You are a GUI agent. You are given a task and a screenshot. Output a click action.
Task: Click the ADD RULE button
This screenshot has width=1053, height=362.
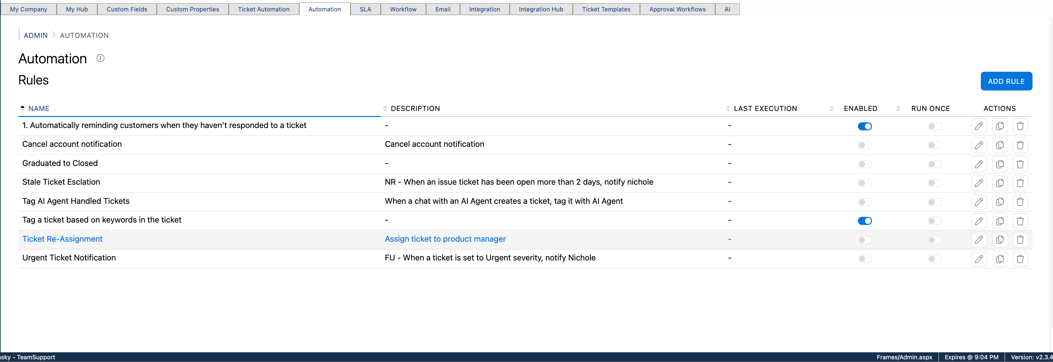tap(1006, 81)
